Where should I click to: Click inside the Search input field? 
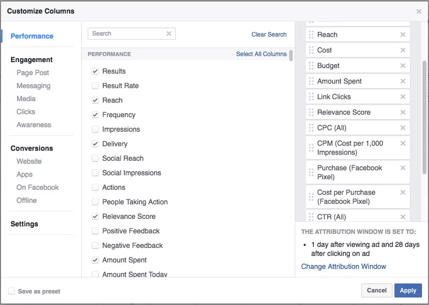coord(128,34)
